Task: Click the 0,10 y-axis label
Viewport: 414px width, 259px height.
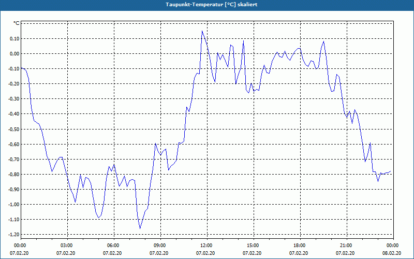Action: [15, 38]
